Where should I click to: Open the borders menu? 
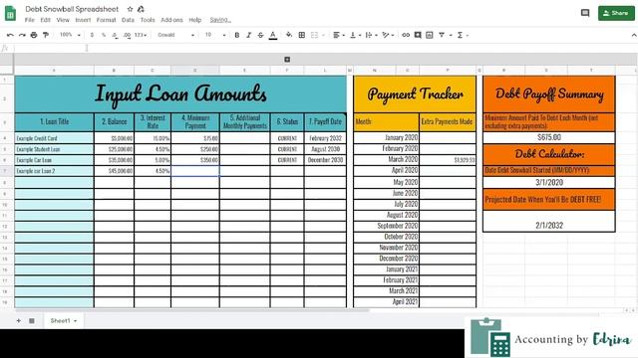pyautogui.click(x=301, y=36)
